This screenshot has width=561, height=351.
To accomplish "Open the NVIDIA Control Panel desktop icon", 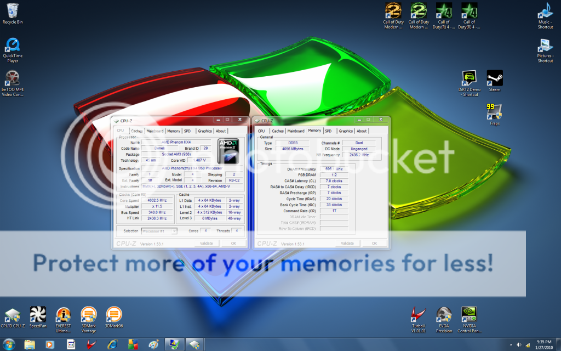I will [470, 320].
